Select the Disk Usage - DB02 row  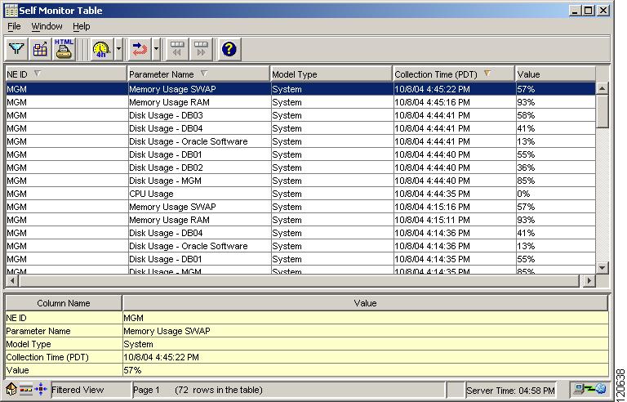[300, 167]
